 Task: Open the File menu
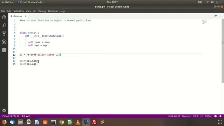(x=3, y=11)
